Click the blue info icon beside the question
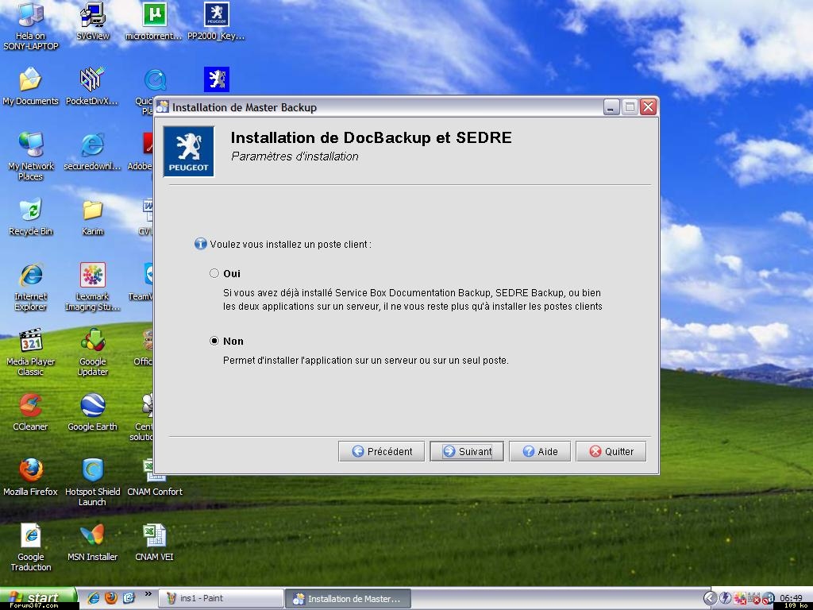 (x=200, y=244)
